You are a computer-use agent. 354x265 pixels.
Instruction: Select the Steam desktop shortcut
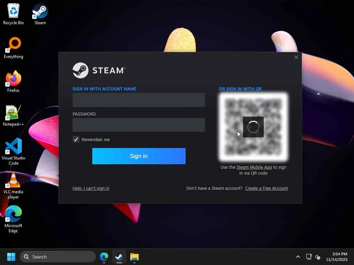40,14
